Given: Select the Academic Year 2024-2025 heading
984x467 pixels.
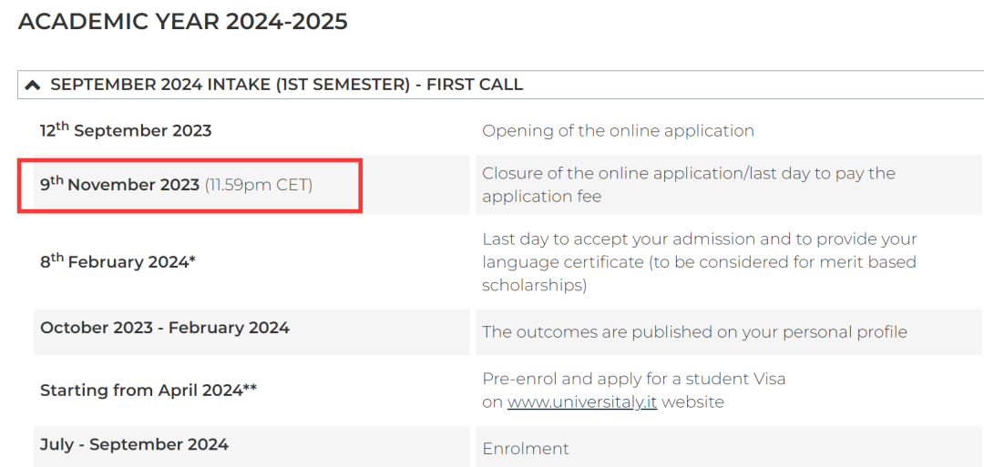Looking at the screenshot, I should (182, 22).
